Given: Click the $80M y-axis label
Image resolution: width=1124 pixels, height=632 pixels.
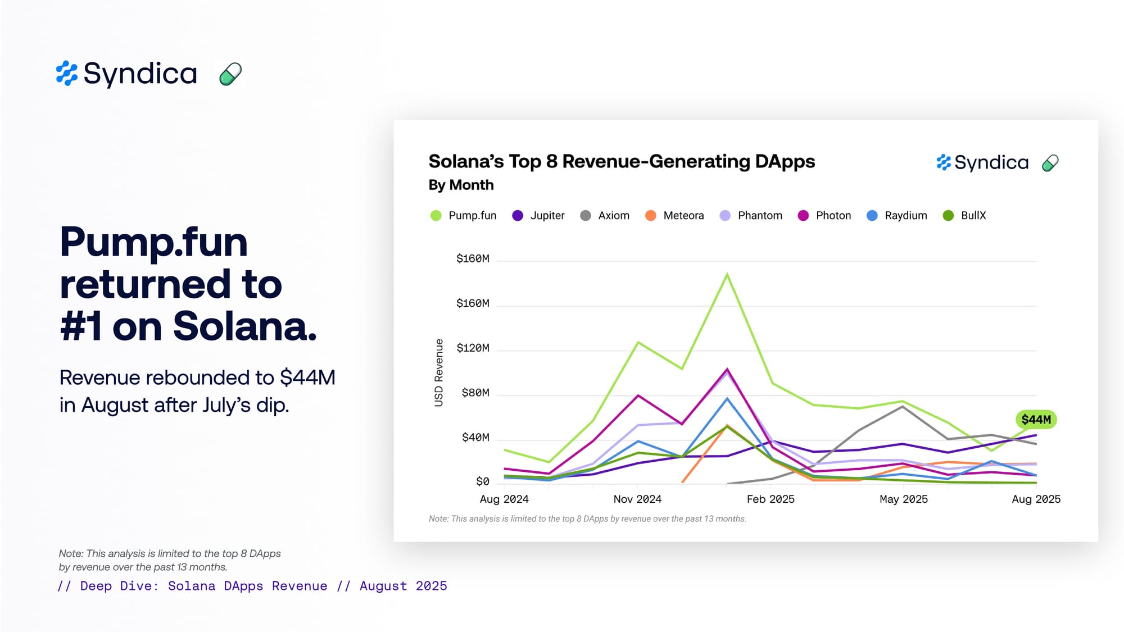Looking at the screenshot, I should (475, 393).
